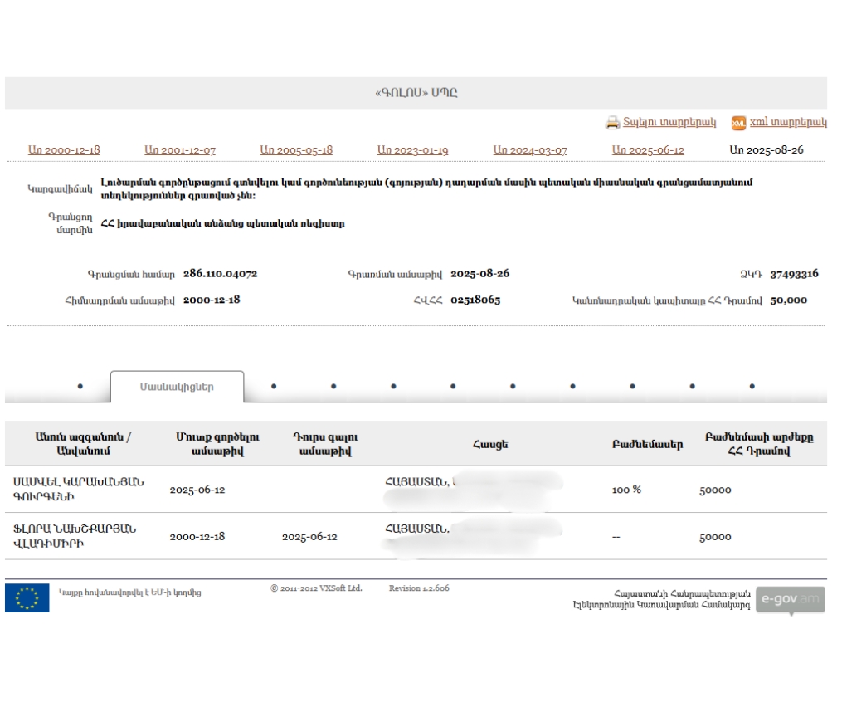Show the Առ 2025-06-12 record version
The height and width of the screenshot is (712, 842).
(x=648, y=150)
